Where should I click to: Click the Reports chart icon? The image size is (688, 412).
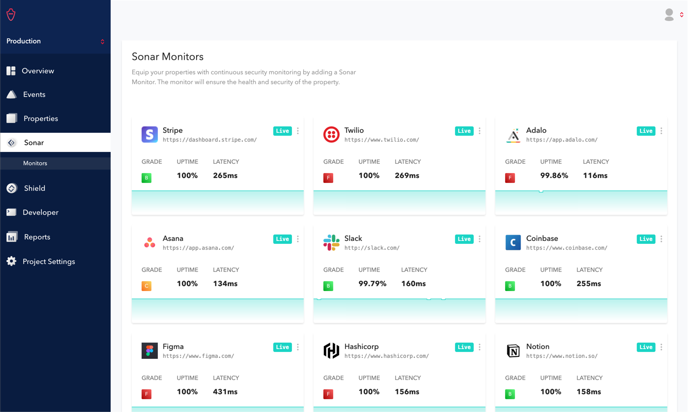(x=12, y=237)
